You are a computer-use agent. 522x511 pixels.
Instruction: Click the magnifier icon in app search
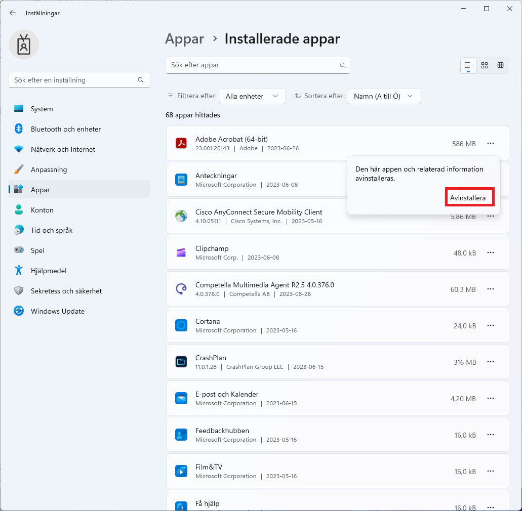pyautogui.click(x=343, y=65)
